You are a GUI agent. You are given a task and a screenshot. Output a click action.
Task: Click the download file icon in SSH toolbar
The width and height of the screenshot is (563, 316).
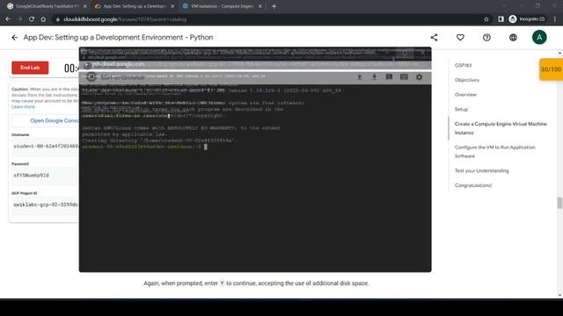point(374,77)
